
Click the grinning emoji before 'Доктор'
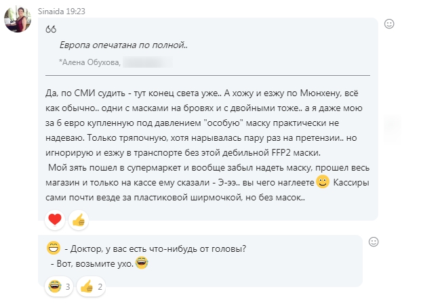click(53, 248)
